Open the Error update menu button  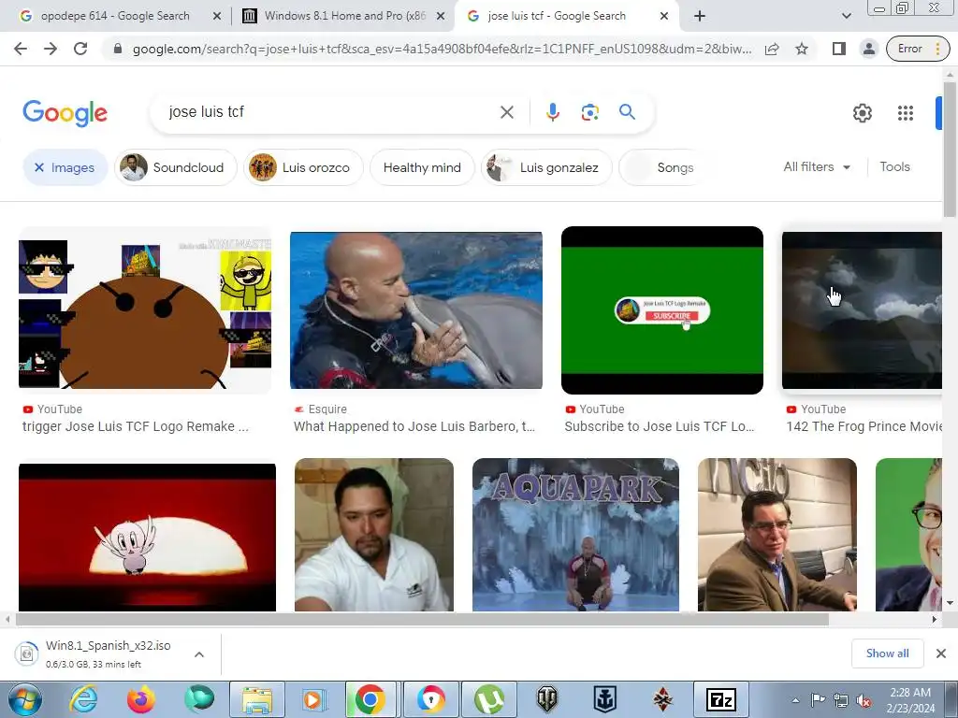(x=919, y=49)
